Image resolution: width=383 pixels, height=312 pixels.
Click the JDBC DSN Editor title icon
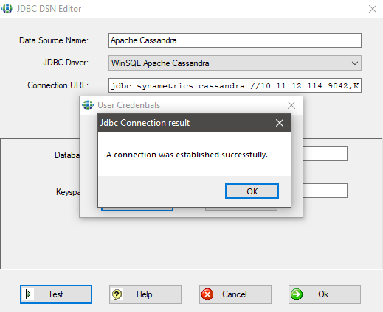tap(7, 9)
